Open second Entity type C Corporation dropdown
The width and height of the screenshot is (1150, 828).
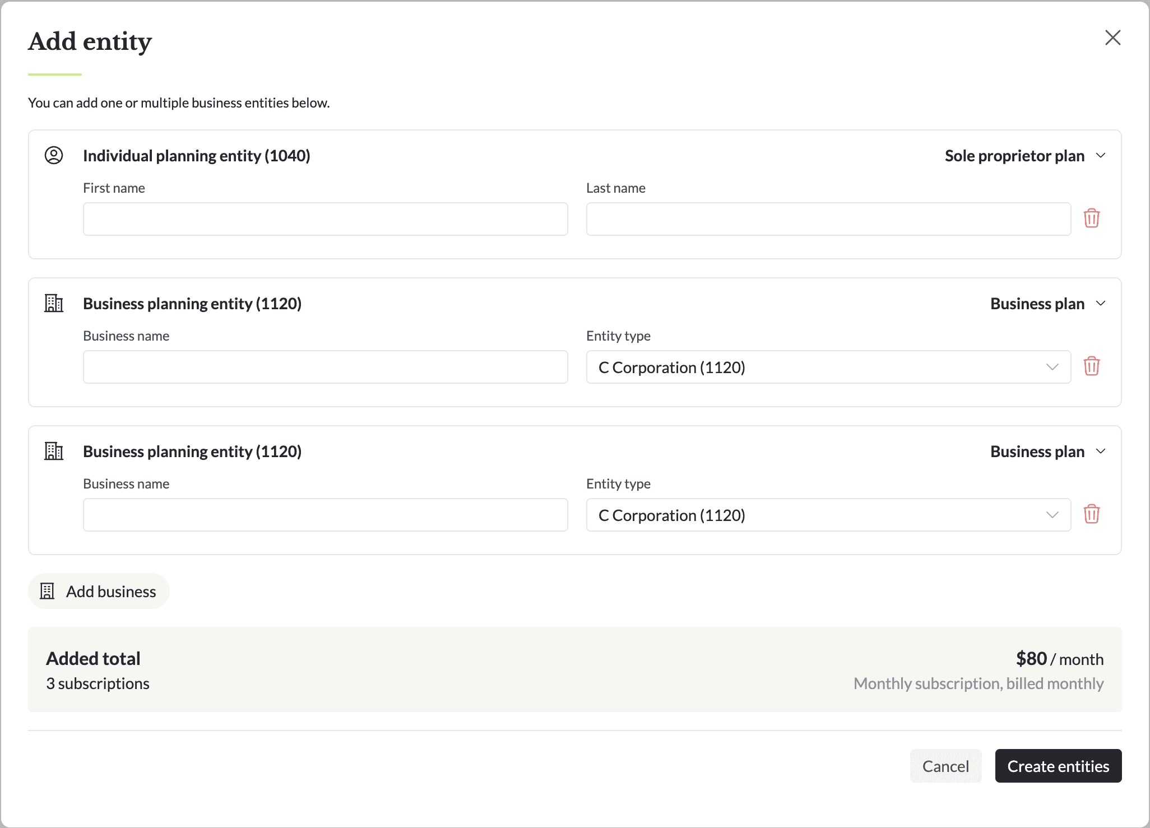pos(828,515)
